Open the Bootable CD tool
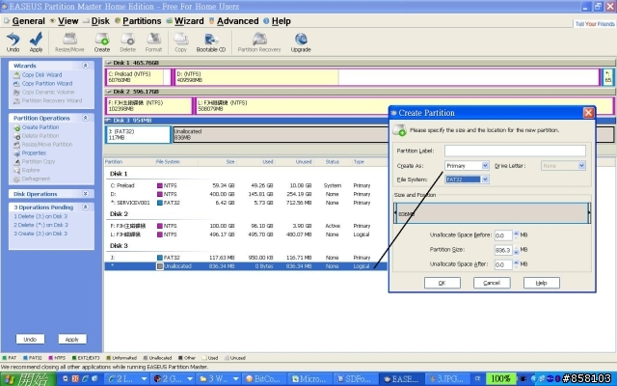 [211, 42]
